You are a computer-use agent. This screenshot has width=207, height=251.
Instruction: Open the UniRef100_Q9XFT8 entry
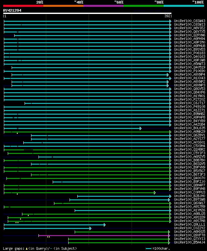tap(190, 235)
